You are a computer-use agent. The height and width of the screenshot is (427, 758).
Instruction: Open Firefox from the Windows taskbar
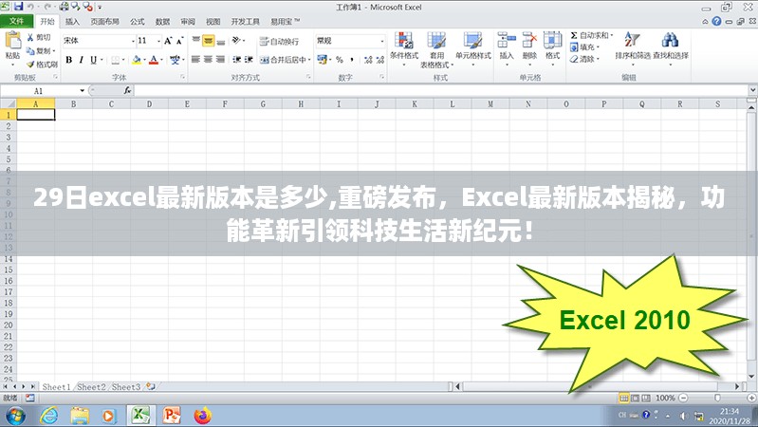point(201,415)
